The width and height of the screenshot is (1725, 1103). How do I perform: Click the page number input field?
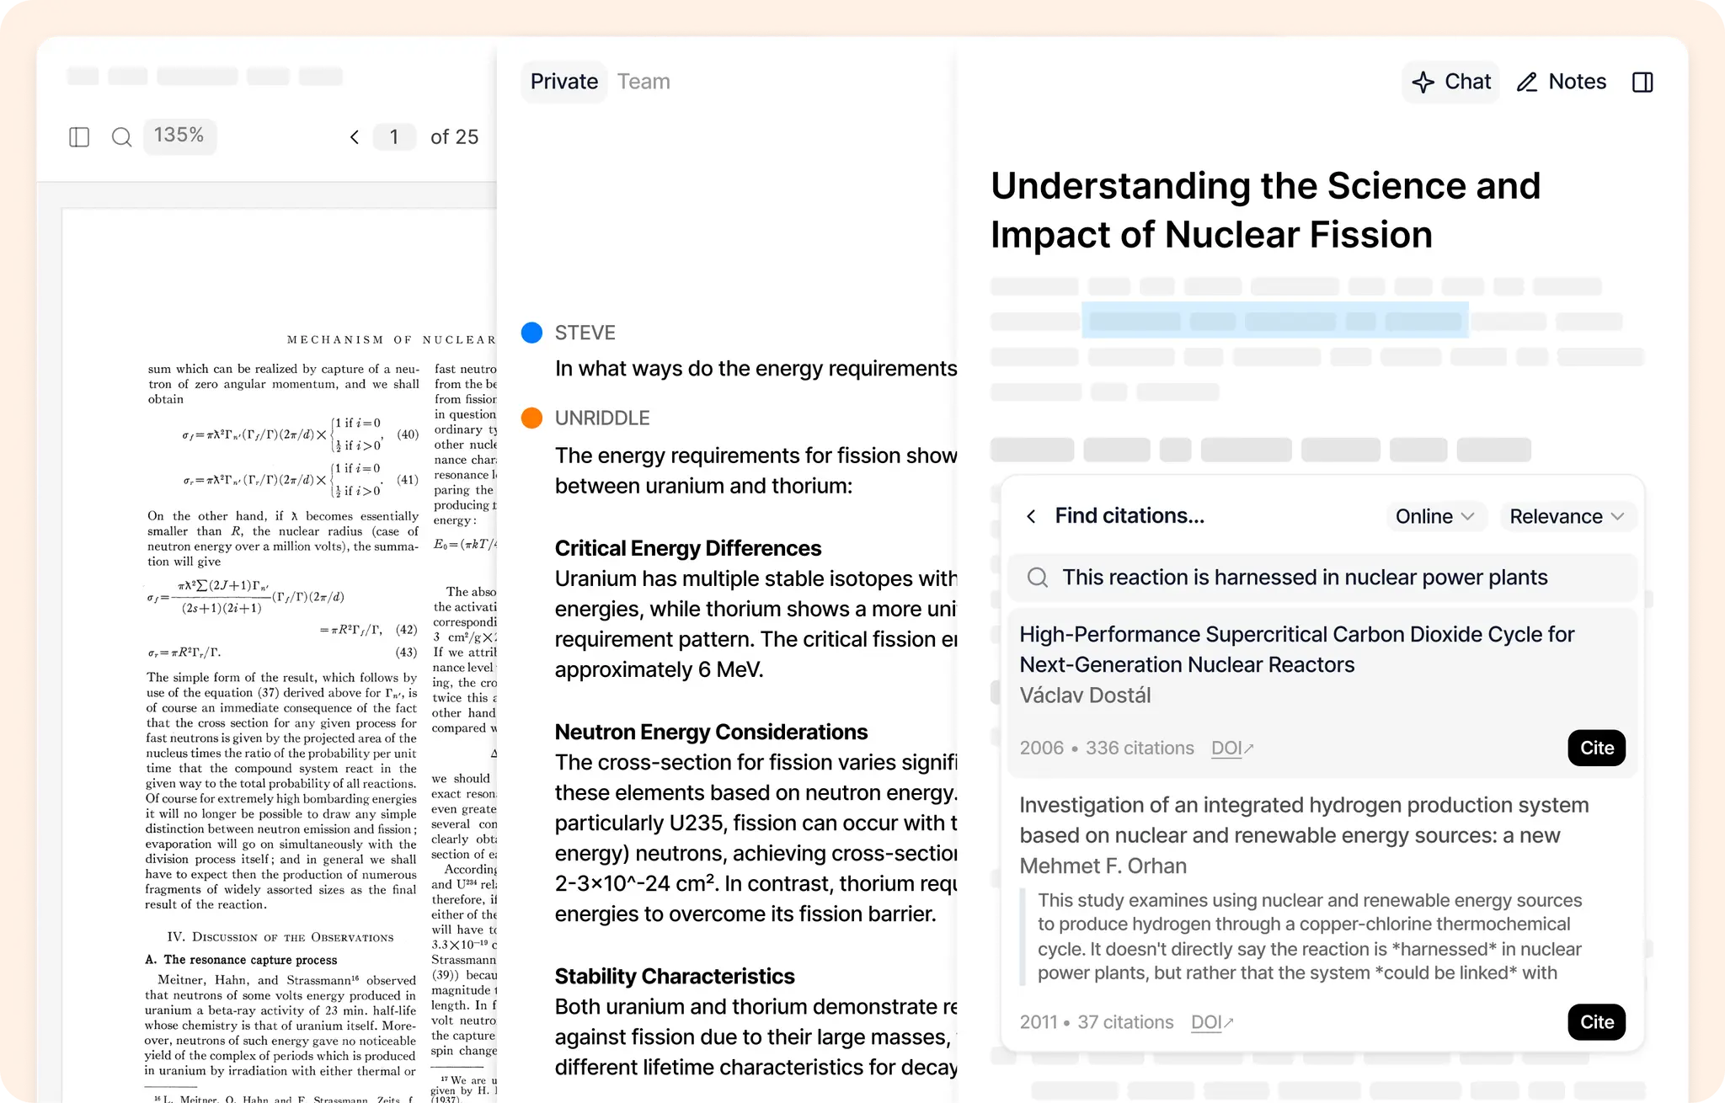pyautogui.click(x=394, y=137)
